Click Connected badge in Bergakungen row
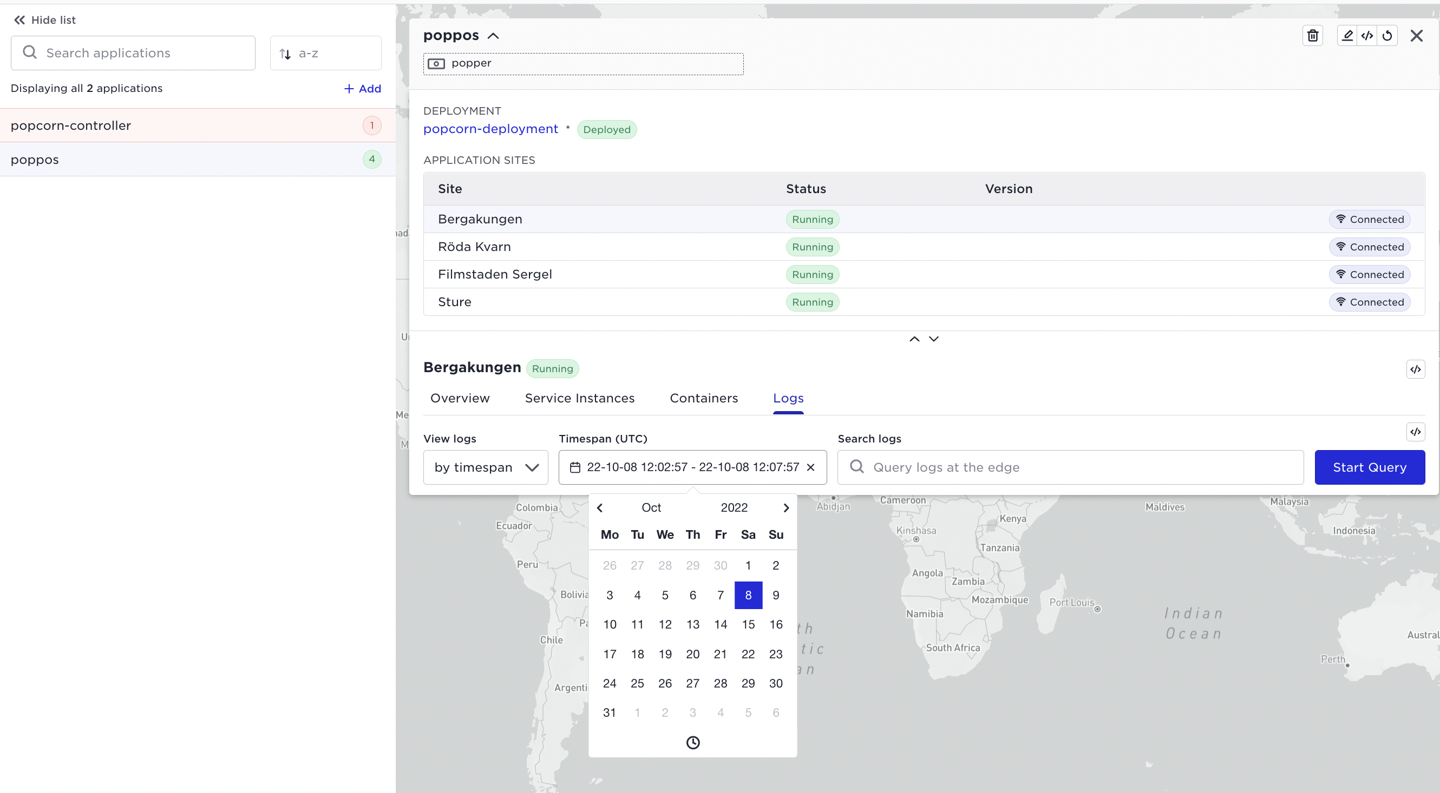This screenshot has width=1440, height=793. coord(1370,220)
